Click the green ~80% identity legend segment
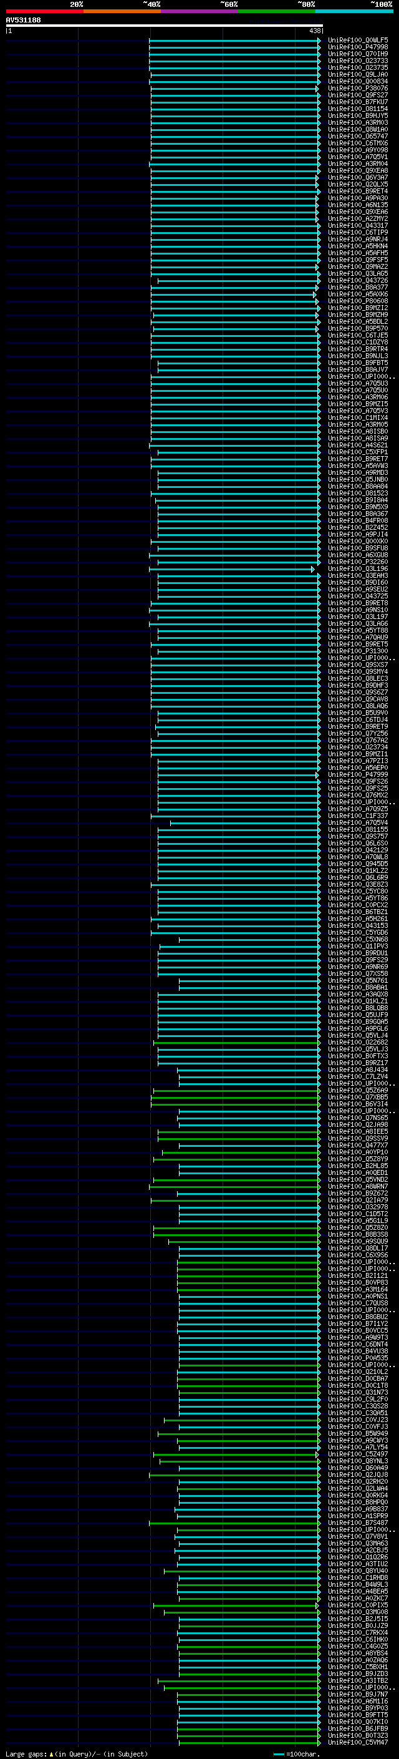This screenshot has width=399, height=1759. point(277,11)
